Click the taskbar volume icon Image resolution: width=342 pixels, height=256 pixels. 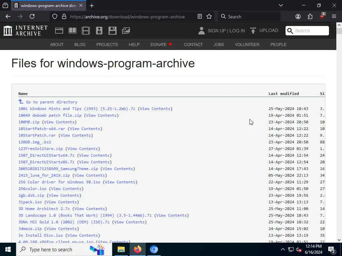click(x=299, y=249)
